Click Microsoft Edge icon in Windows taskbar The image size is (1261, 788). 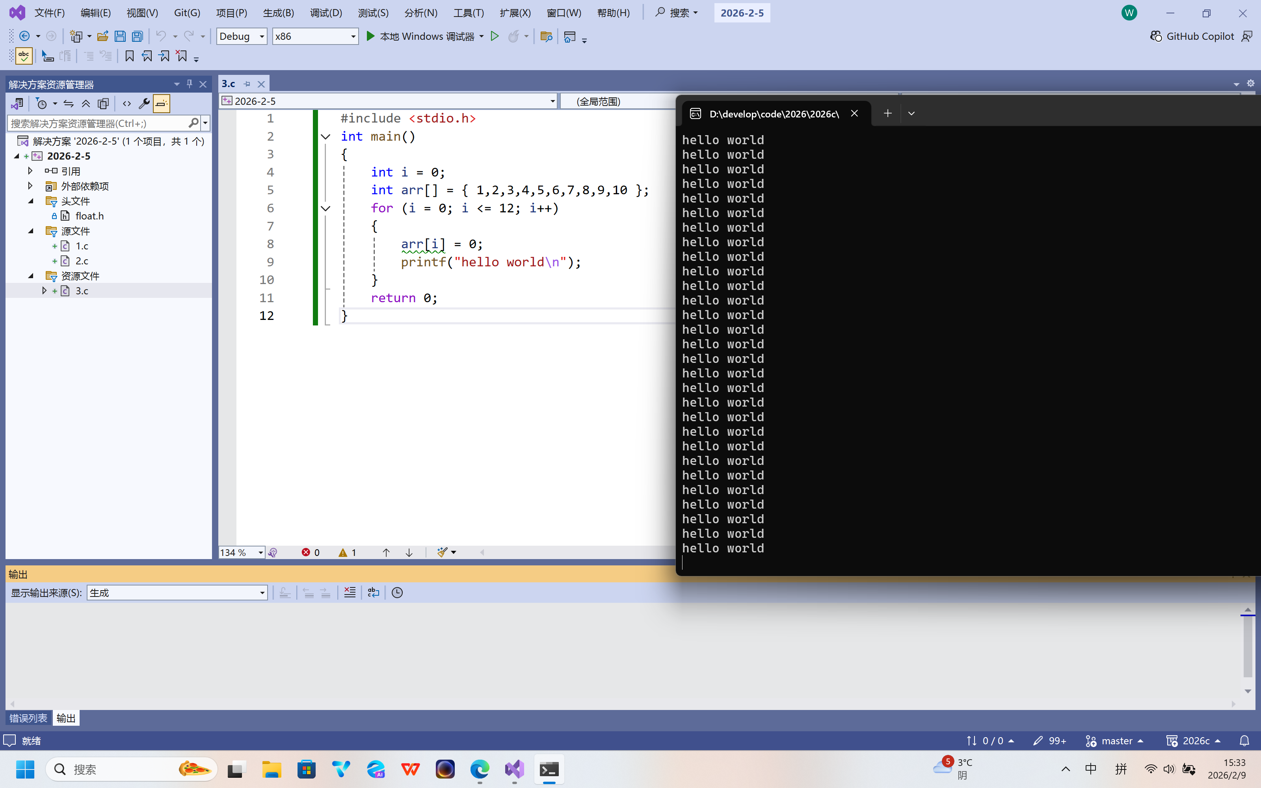(480, 769)
